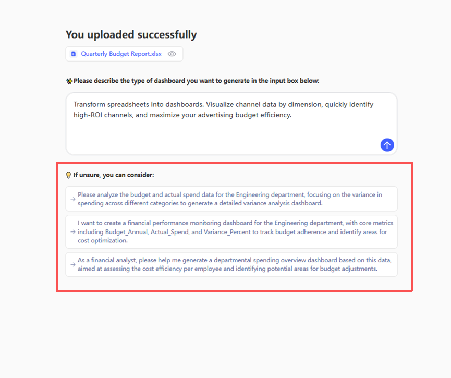Select the financial performance monitoring dashboard suggestion text
The image size is (451, 378).
(x=235, y=231)
